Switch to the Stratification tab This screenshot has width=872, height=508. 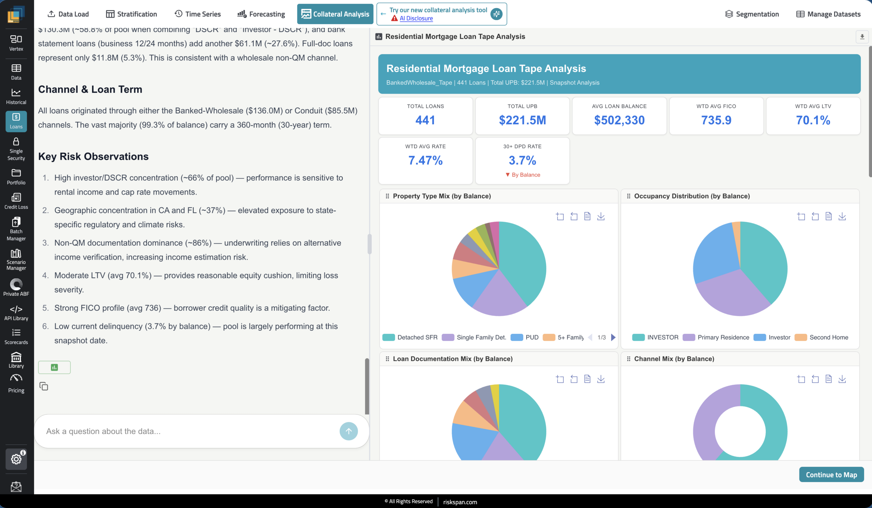131,14
